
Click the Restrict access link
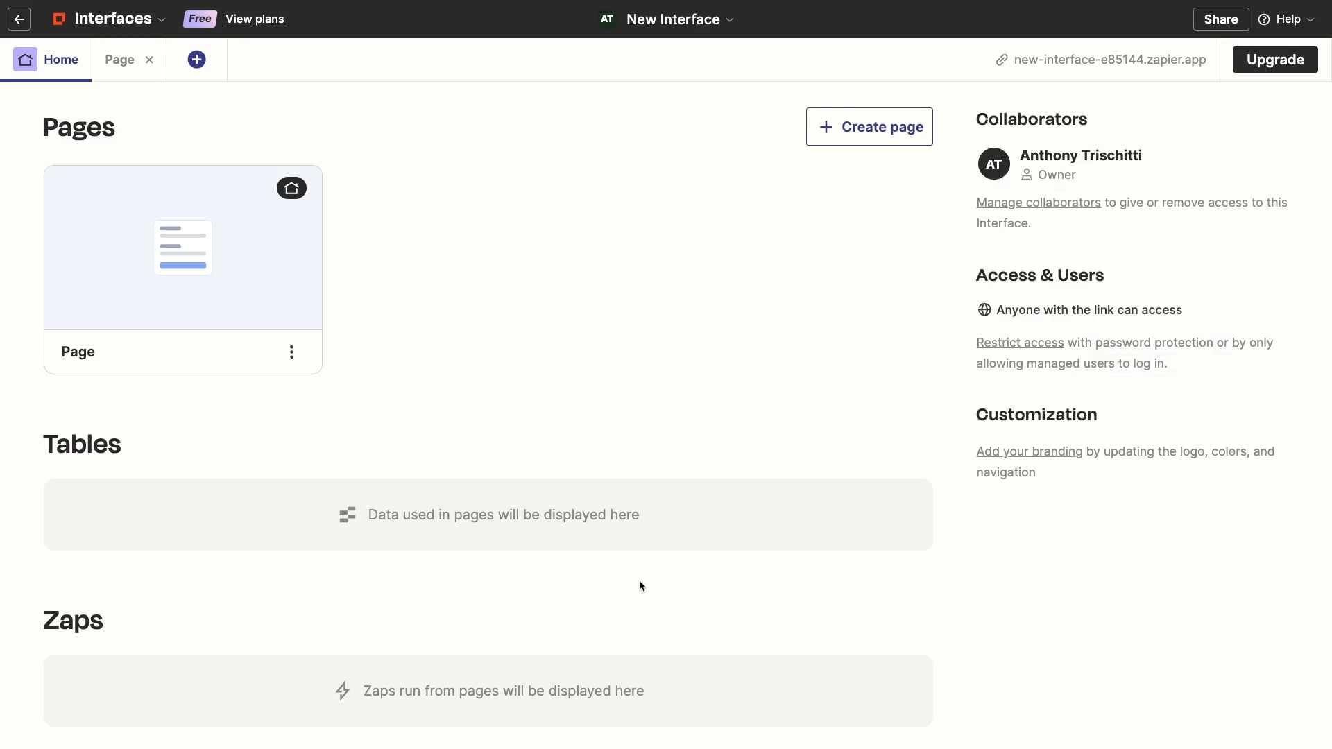coord(1019,341)
